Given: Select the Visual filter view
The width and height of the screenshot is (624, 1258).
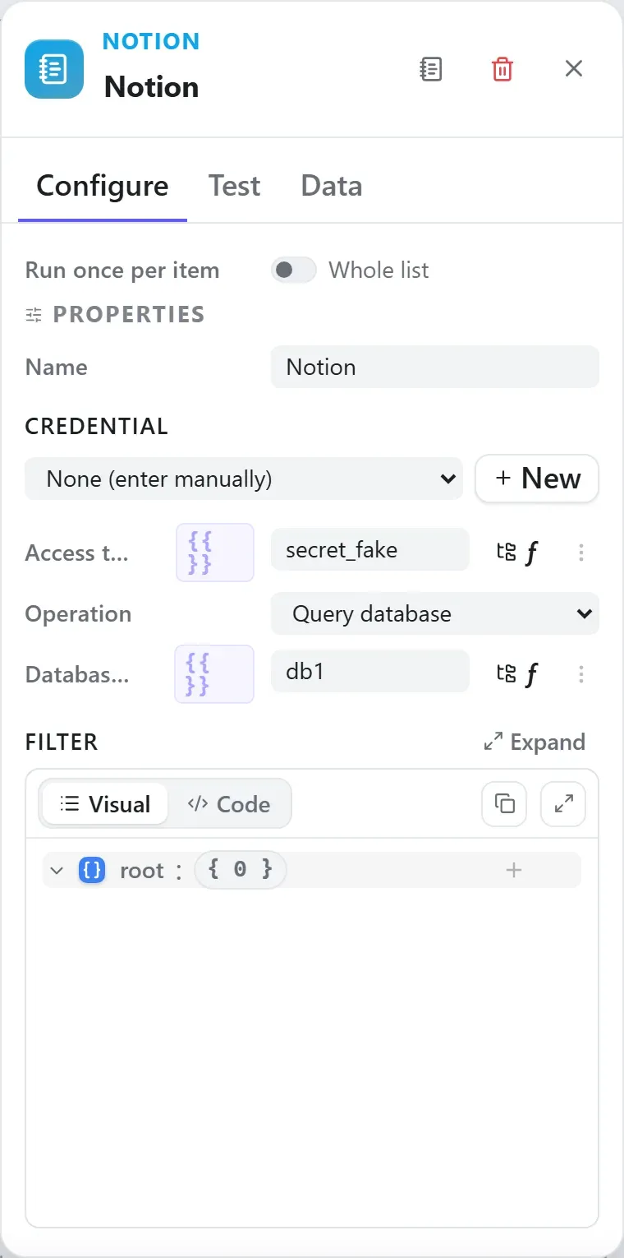Looking at the screenshot, I should tap(105, 804).
